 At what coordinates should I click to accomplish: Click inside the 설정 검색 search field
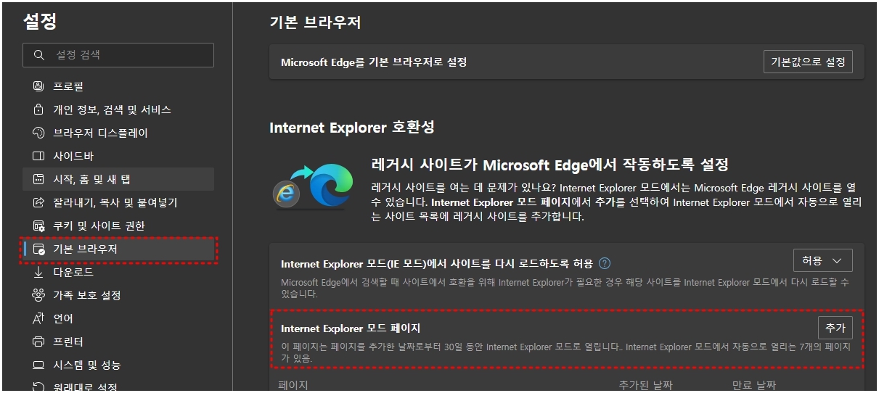118,55
